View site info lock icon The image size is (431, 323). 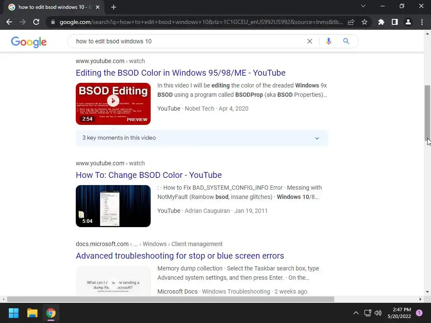pos(53,22)
